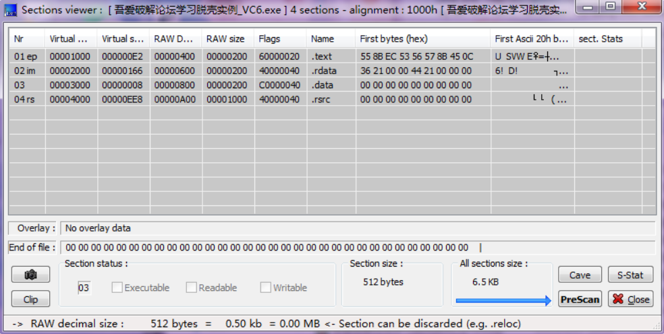664x334 pixels.
Task: Minimize the Sections viewer window
Action: pos(589,7)
